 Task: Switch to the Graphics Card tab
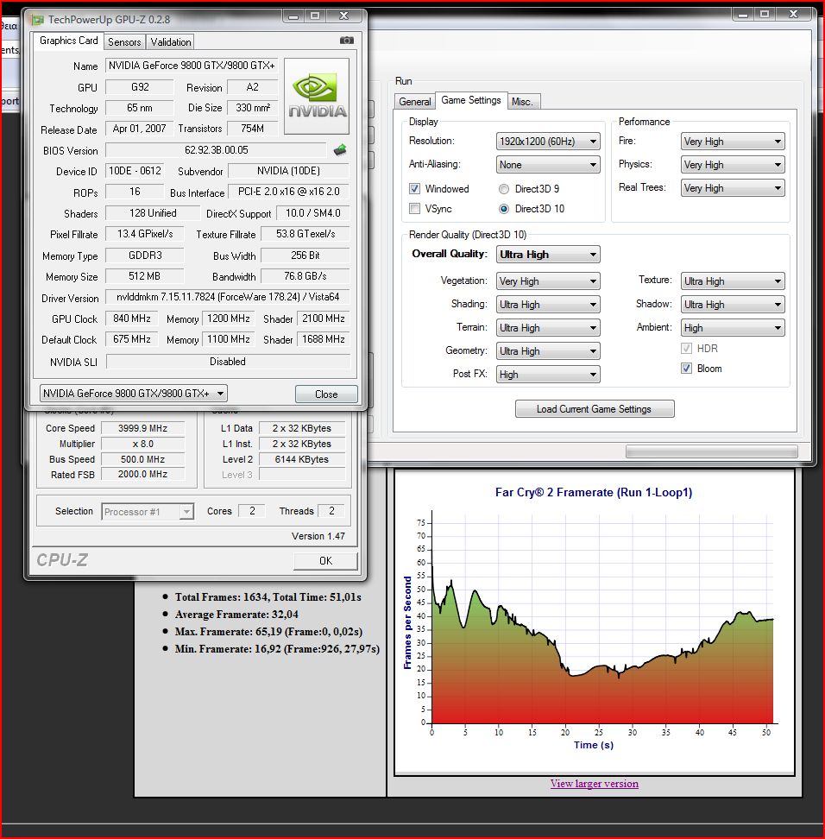coord(68,41)
